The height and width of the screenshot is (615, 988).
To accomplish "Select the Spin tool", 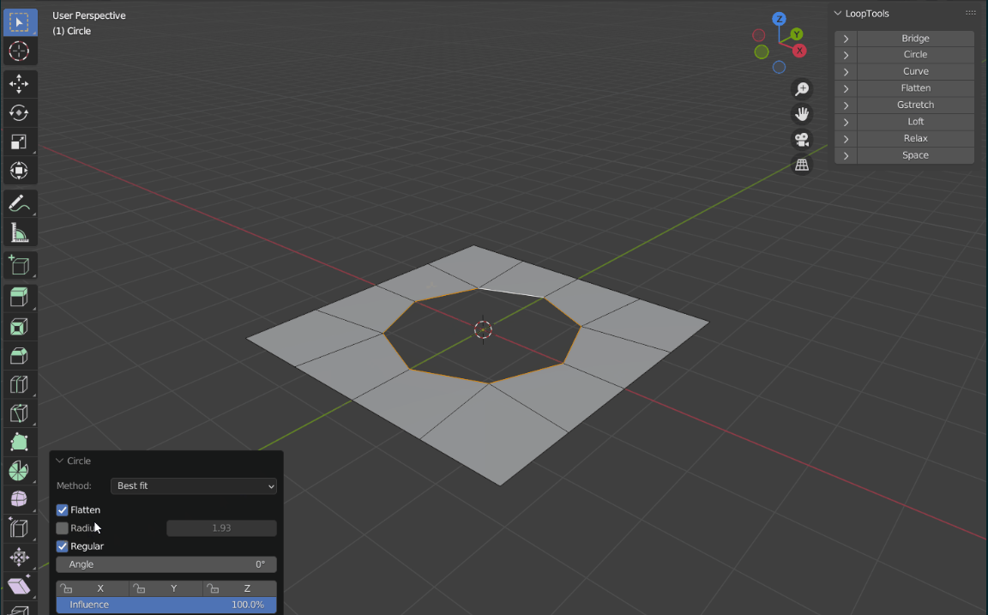I will pos(20,471).
